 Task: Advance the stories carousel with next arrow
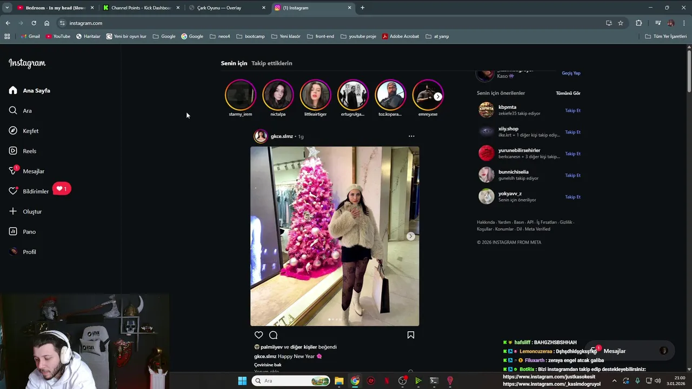click(x=438, y=96)
